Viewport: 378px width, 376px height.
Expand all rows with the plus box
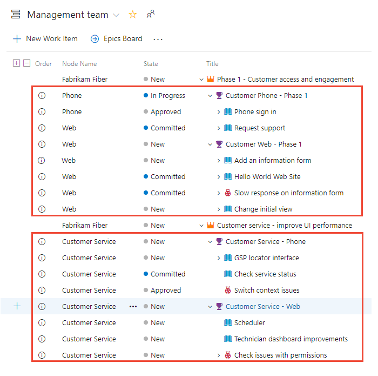point(16,63)
